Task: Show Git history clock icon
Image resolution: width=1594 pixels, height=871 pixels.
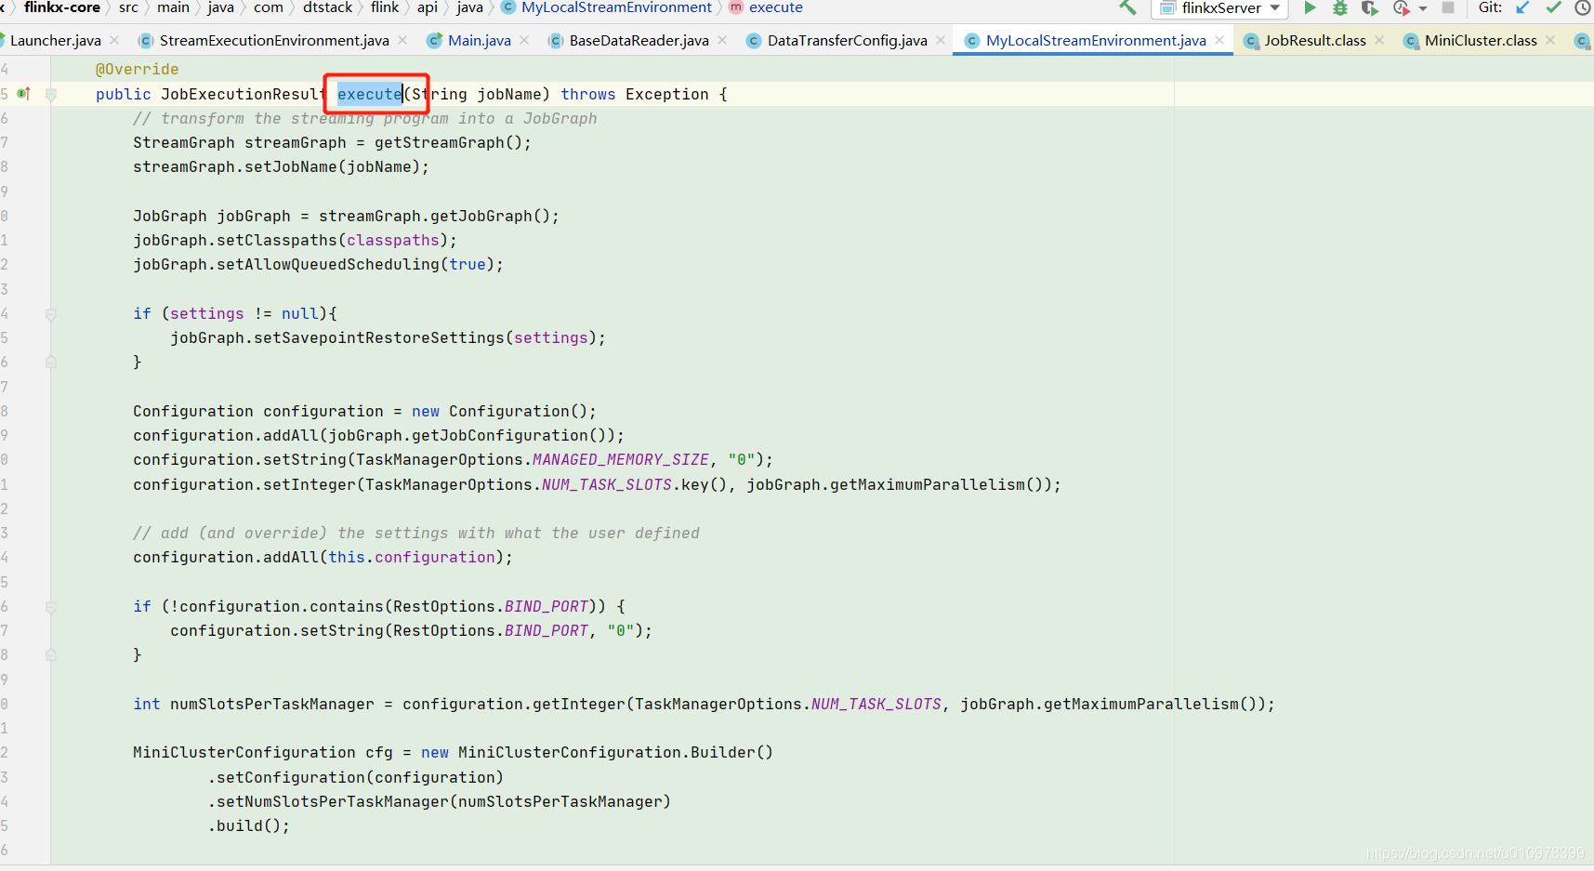Action: click(x=1582, y=7)
